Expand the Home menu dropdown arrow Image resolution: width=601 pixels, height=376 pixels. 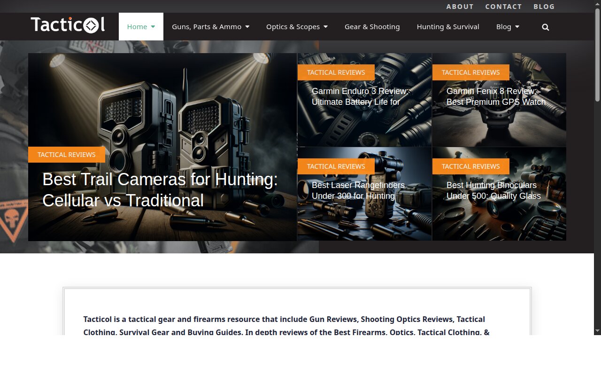pyautogui.click(x=153, y=27)
